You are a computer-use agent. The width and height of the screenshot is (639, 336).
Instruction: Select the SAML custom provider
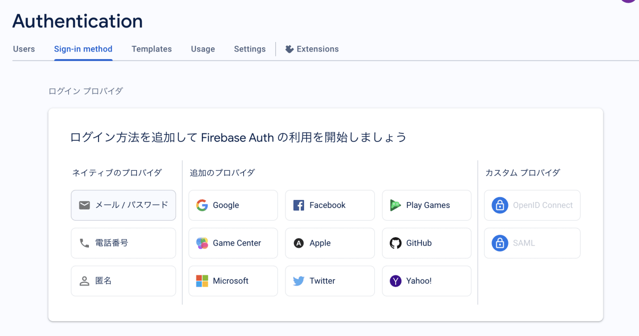click(x=531, y=243)
